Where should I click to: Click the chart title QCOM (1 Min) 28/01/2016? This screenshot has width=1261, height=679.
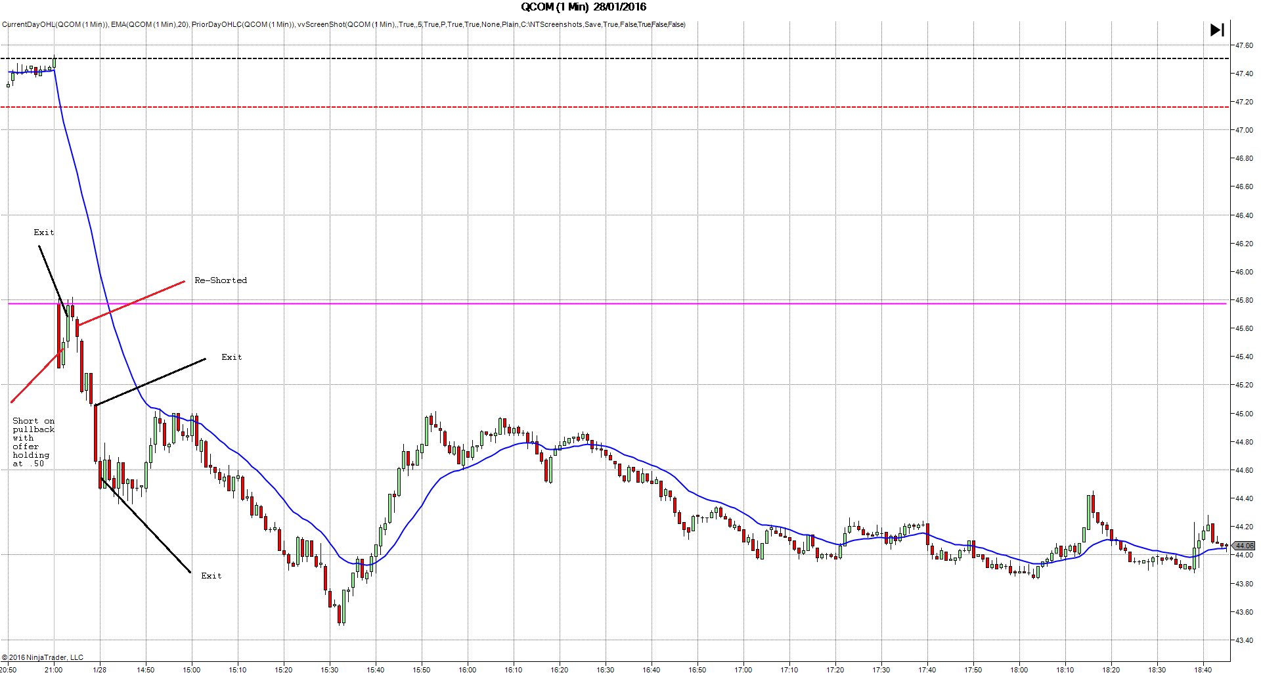pos(583,7)
